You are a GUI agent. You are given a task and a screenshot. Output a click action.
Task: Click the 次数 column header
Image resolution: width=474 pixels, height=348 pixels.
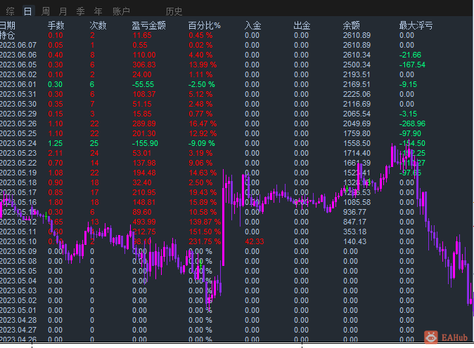(x=98, y=25)
